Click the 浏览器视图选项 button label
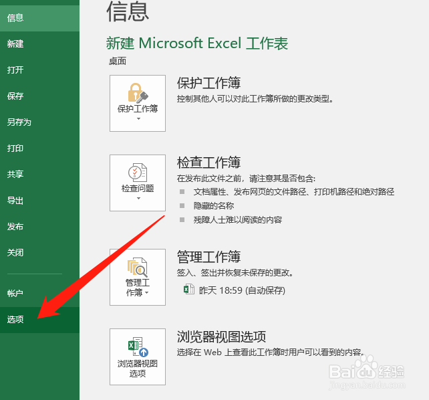Image resolution: width=429 pixels, height=400 pixels. click(138, 369)
